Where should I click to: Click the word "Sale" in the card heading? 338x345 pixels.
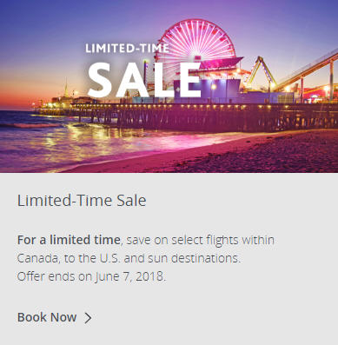(131, 201)
